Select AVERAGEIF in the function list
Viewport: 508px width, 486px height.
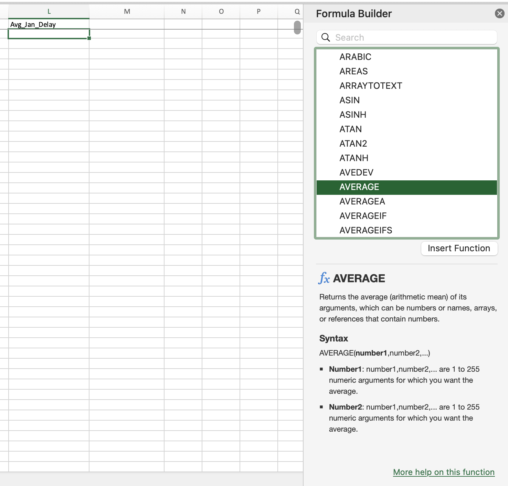pos(363,216)
